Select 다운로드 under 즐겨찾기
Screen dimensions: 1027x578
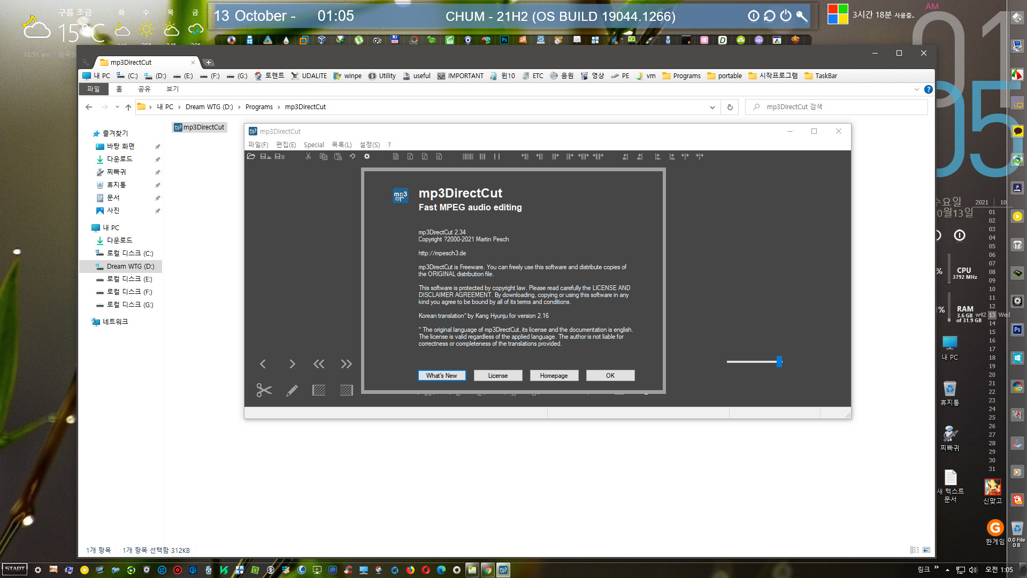pos(119,159)
